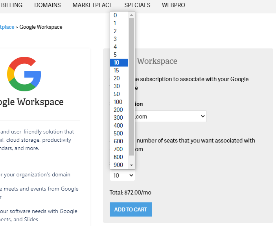The height and width of the screenshot is (226, 276).
Task: Pick 500 from the seats list
Action: coord(119,133)
